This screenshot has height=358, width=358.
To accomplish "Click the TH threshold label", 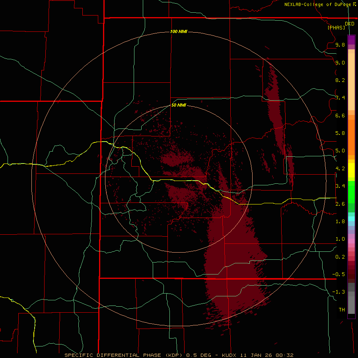I will point(342,310).
